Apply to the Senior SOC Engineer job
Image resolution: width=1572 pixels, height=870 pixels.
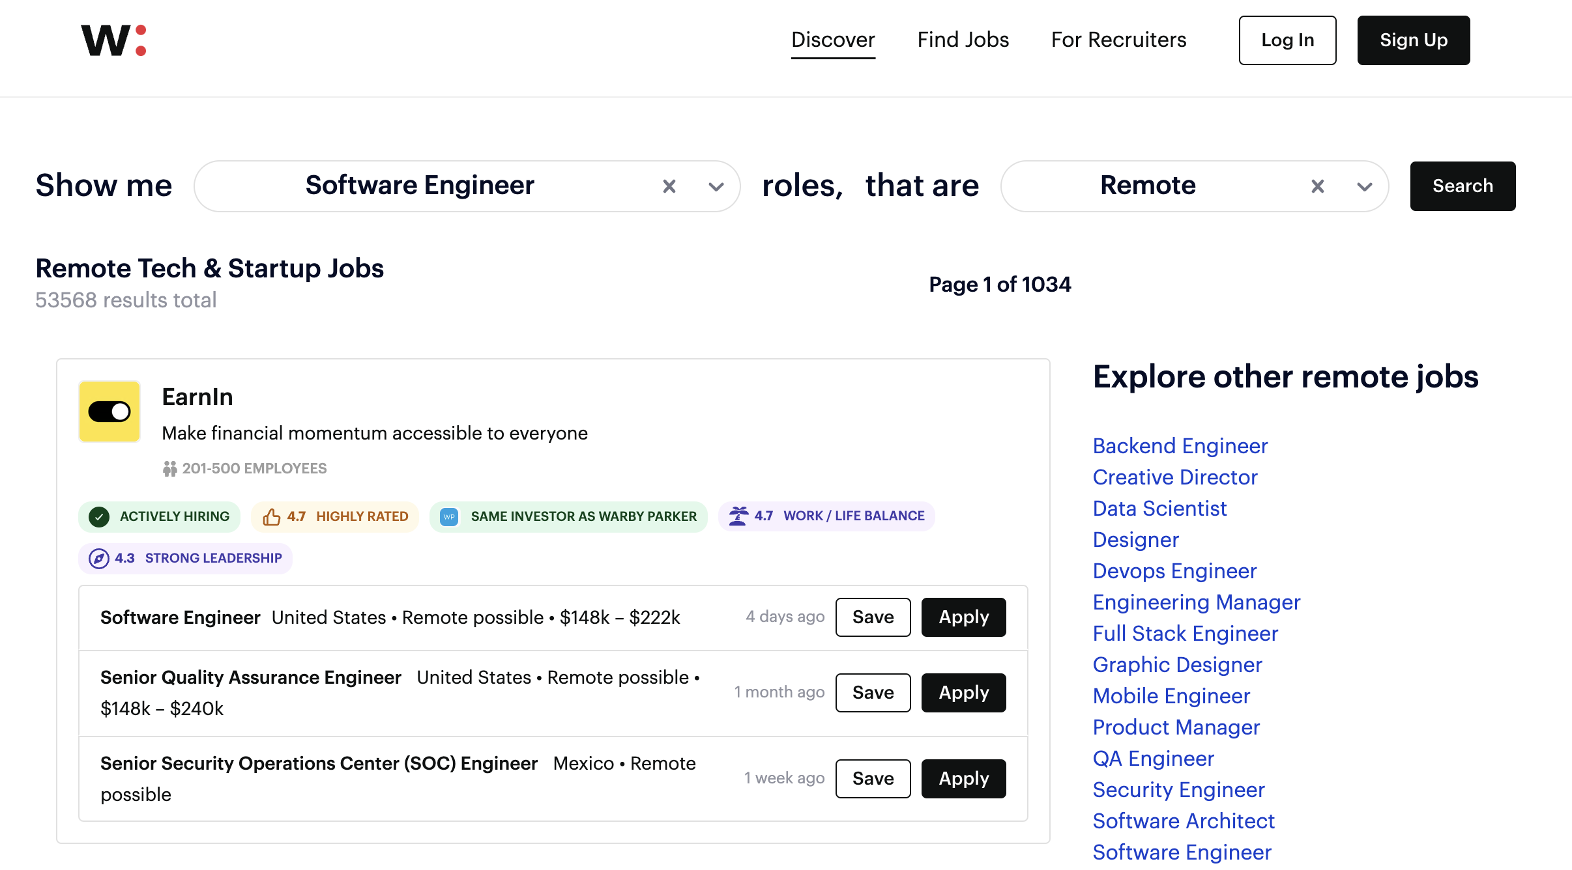[963, 779]
